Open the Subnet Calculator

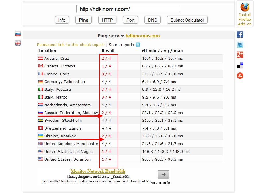[x=187, y=20]
